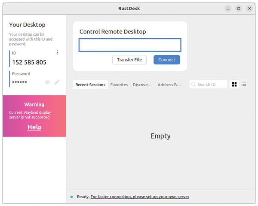258x206 pixels.
Task: Maximize the RustDesk window
Action: [239, 8]
